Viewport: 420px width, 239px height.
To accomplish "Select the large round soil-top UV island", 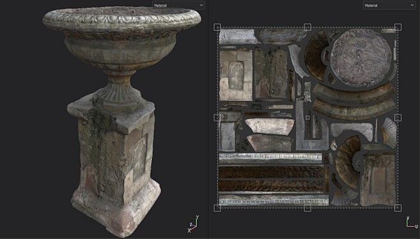I will [361, 58].
